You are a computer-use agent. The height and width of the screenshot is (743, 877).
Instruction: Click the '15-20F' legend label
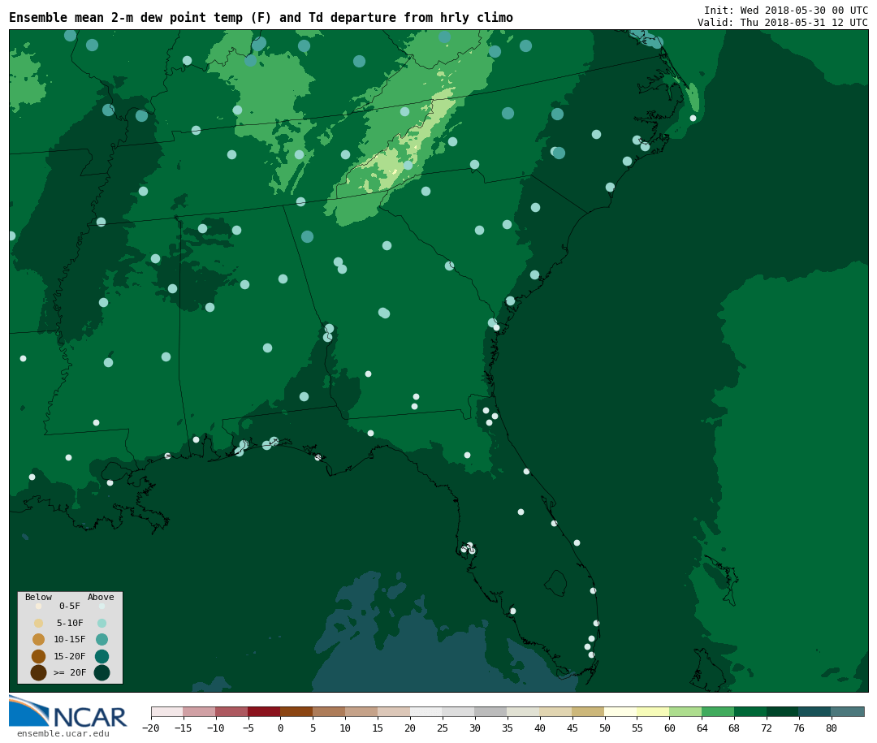click(70, 656)
